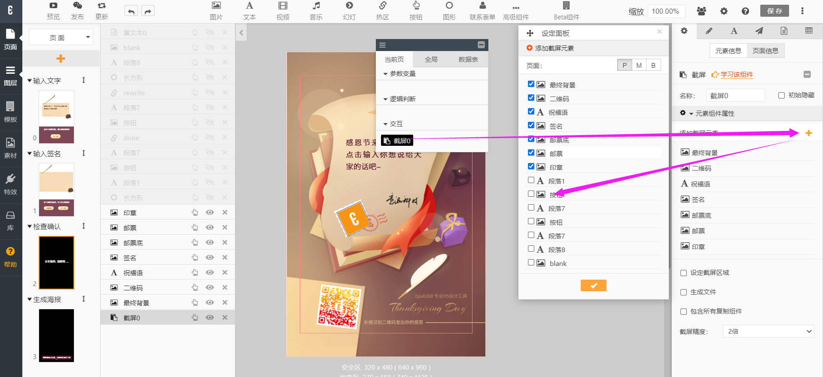Insert a video element (视频)
The height and width of the screenshot is (377, 823).
click(x=283, y=11)
